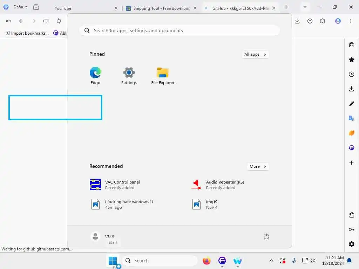Open the extensions puzzle icon
The height and width of the screenshot is (269, 359).
pyautogui.click(x=323, y=21)
